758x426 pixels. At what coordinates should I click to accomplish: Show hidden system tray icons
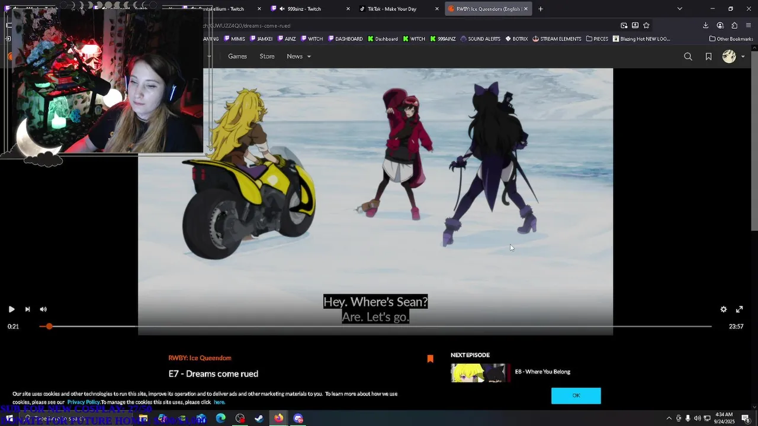(669, 418)
